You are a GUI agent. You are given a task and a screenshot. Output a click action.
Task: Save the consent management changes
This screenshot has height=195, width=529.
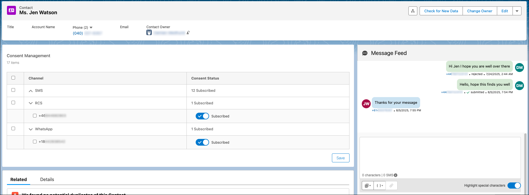point(341,158)
